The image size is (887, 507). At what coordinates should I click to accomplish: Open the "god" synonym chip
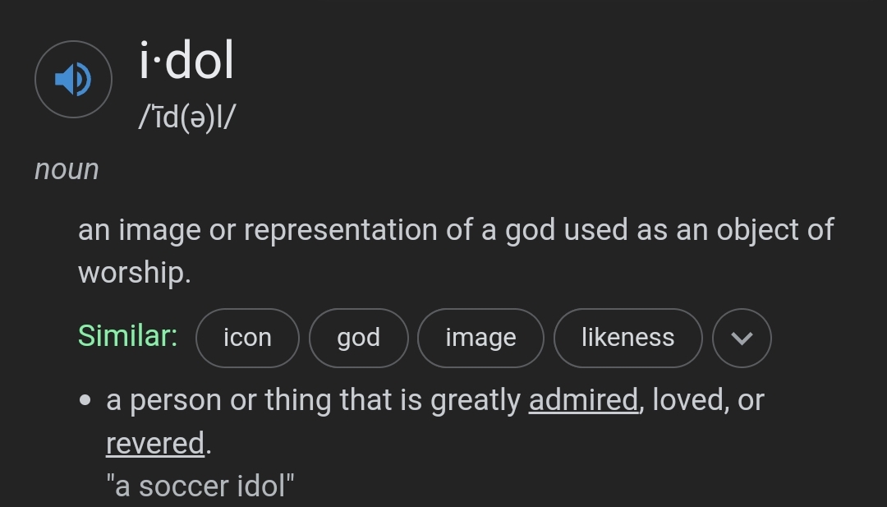pyautogui.click(x=358, y=338)
